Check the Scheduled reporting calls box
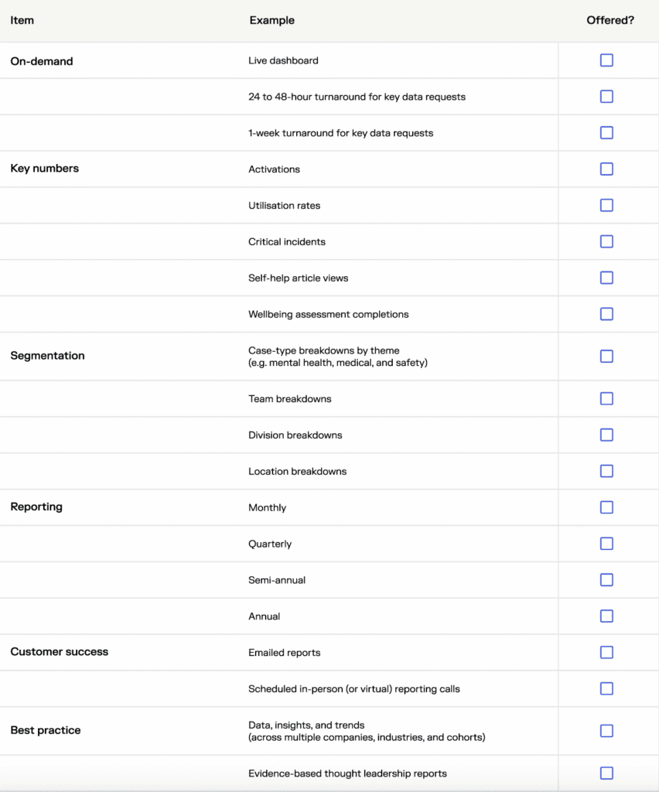659x792 pixels. point(606,688)
